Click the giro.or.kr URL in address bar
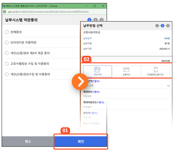Screen dimensions: 173x156 [x=48, y=12]
